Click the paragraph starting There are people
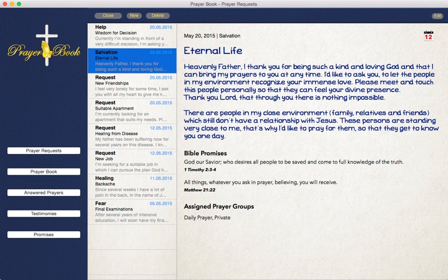448x280 pixels. (311, 124)
